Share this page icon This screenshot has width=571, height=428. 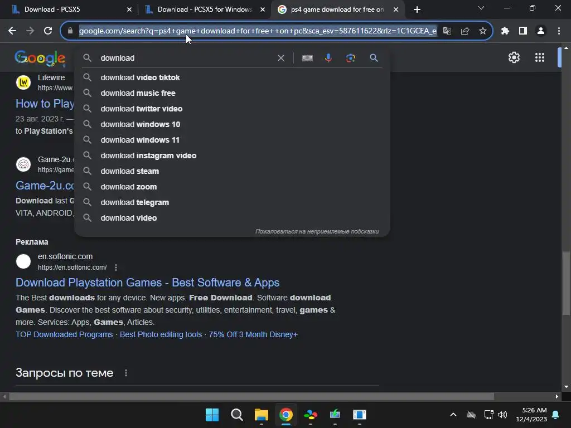465,31
